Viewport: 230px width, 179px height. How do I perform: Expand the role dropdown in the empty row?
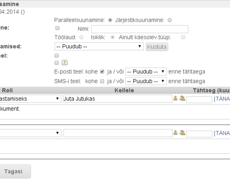pyautogui.click(x=30, y=133)
